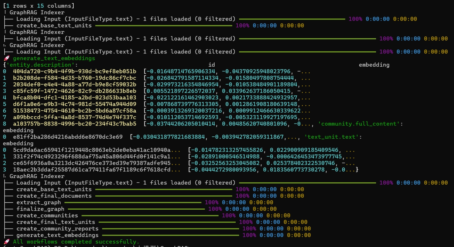
Task: Click the create_communities workflow row
Action: [147, 215]
